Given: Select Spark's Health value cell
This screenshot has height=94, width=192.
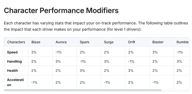Looking at the screenshot, I should coord(89,70).
